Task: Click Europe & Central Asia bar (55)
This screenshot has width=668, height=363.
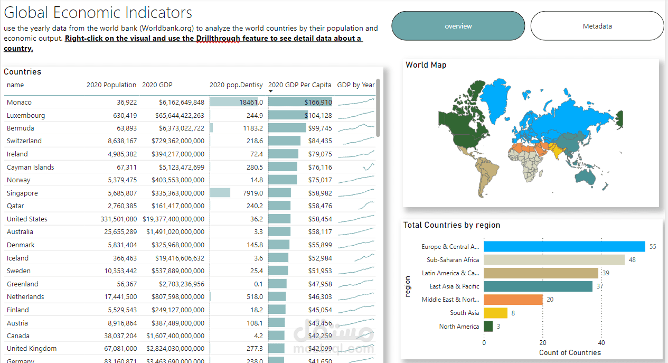Action: tap(564, 247)
